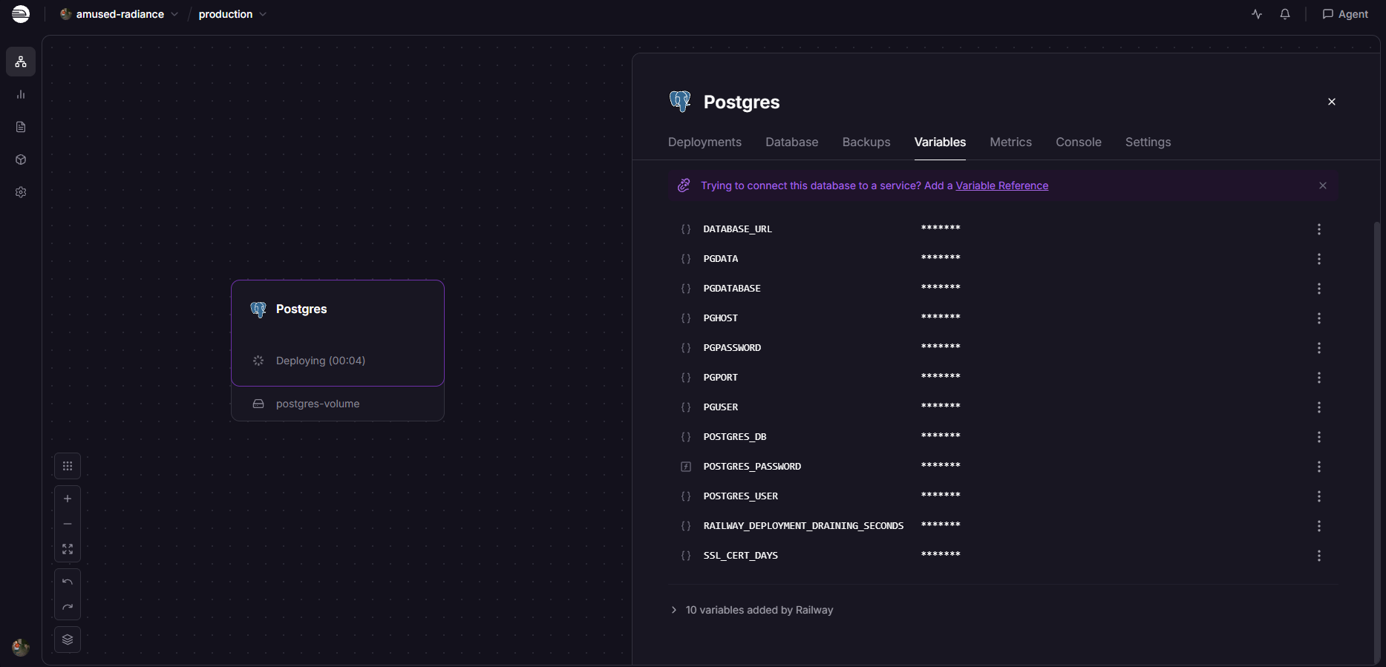
Task: Switch to the Backups tab
Action: click(x=866, y=142)
